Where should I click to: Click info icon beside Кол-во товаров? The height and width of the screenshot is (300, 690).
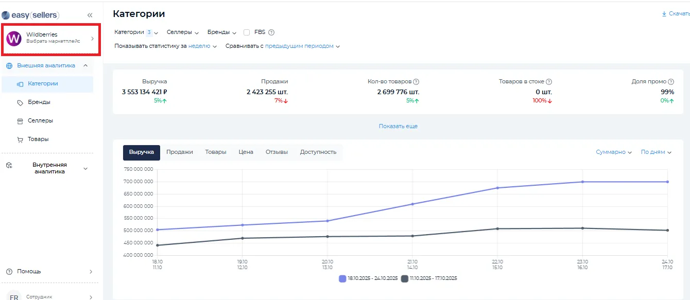click(x=416, y=82)
